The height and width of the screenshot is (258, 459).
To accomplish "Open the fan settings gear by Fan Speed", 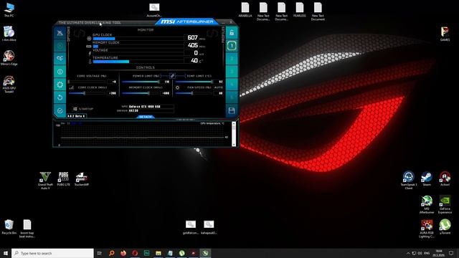I will (177, 87).
